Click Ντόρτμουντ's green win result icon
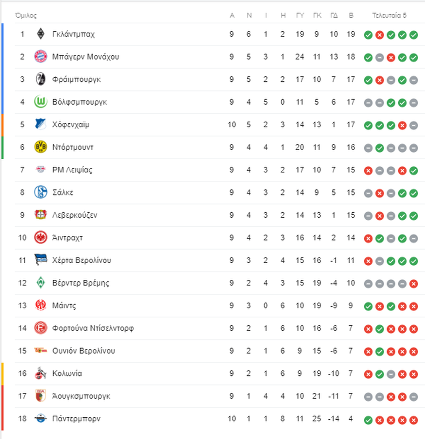This screenshot has width=425, height=439. point(379,148)
